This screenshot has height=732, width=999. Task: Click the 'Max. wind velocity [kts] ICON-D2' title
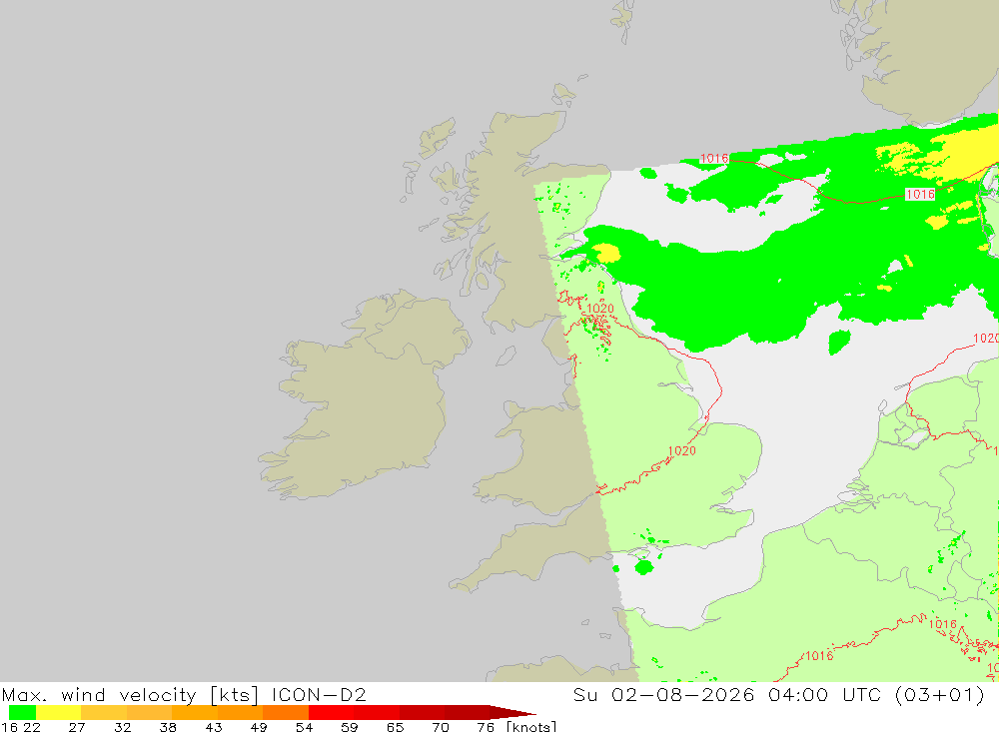click(x=184, y=694)
